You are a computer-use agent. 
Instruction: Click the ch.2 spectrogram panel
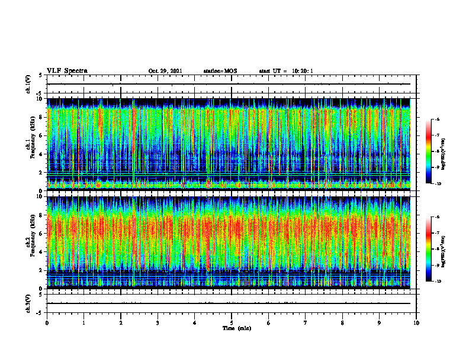(x=229, y=243)
